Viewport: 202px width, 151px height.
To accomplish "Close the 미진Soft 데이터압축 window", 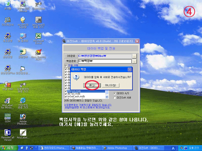I will pyautogui.click(x=137, y=41).
